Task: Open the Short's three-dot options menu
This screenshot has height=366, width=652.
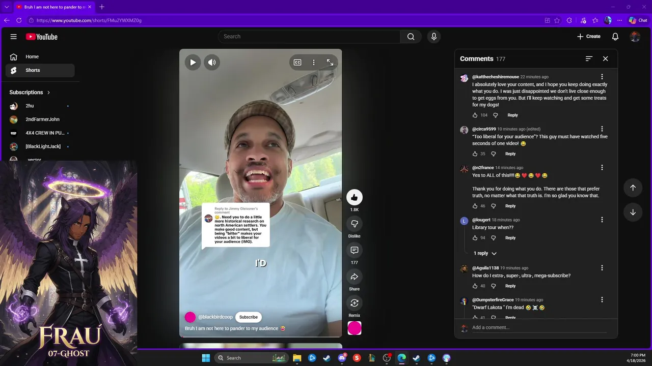Action: click(x=314, y=63)
